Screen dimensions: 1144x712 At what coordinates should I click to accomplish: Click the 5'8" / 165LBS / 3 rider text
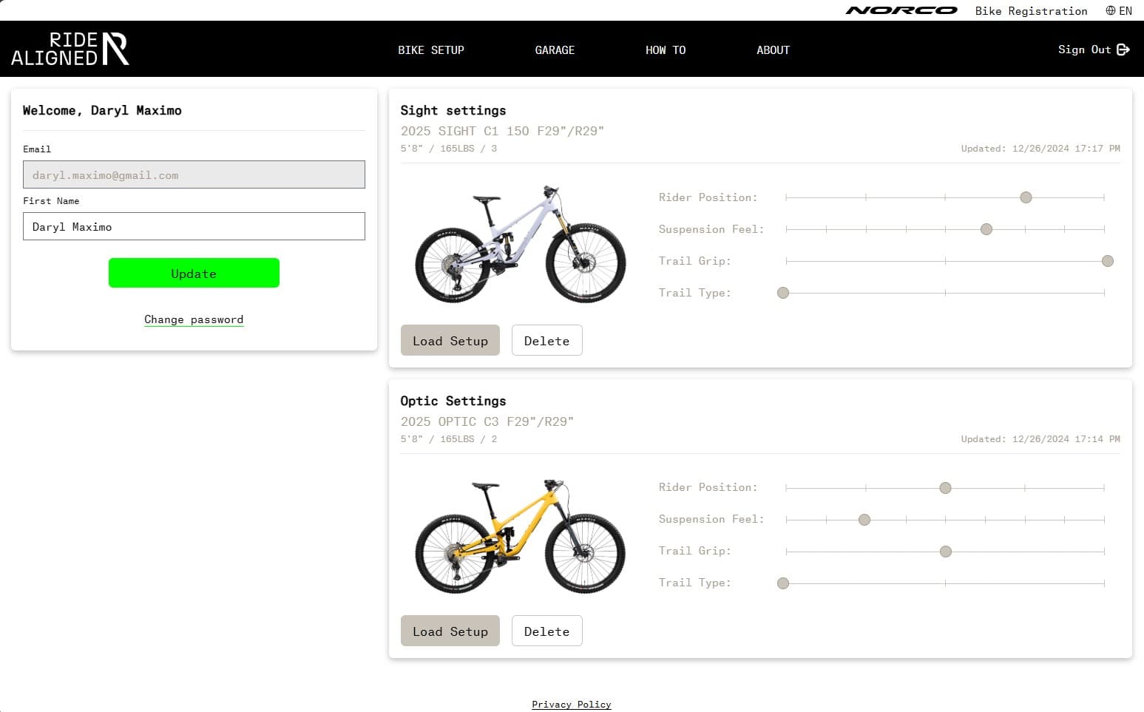tap(449, 149)
